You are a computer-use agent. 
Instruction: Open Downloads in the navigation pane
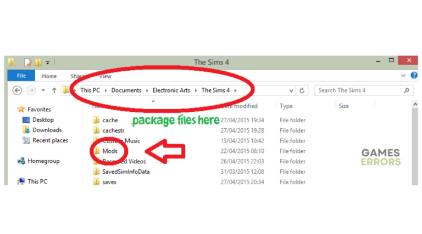[47, 130]
